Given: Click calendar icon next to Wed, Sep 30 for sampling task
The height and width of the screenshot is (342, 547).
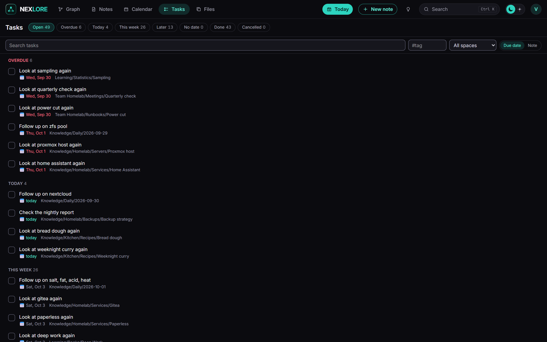Looking at the screenshot, I should pos(22,78).
